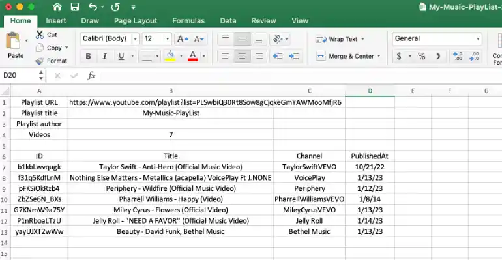This screenshot has width=502, height=260.
Task: Open the Merge & Center options arrow
Action: pos(379,56)
